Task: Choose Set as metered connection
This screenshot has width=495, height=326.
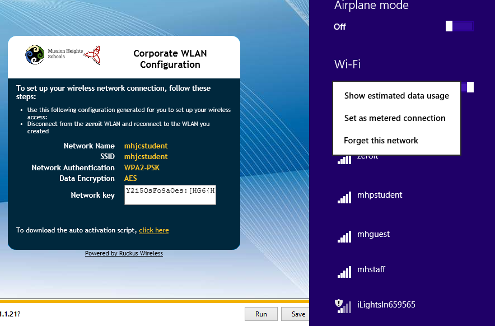Action: click(395, 118)
